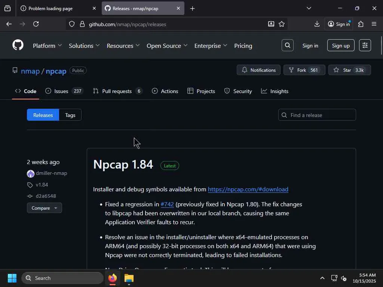Viewport: 383px width, 287px height.
Task: Expand the Platform menu
Action: click(47, 46)
